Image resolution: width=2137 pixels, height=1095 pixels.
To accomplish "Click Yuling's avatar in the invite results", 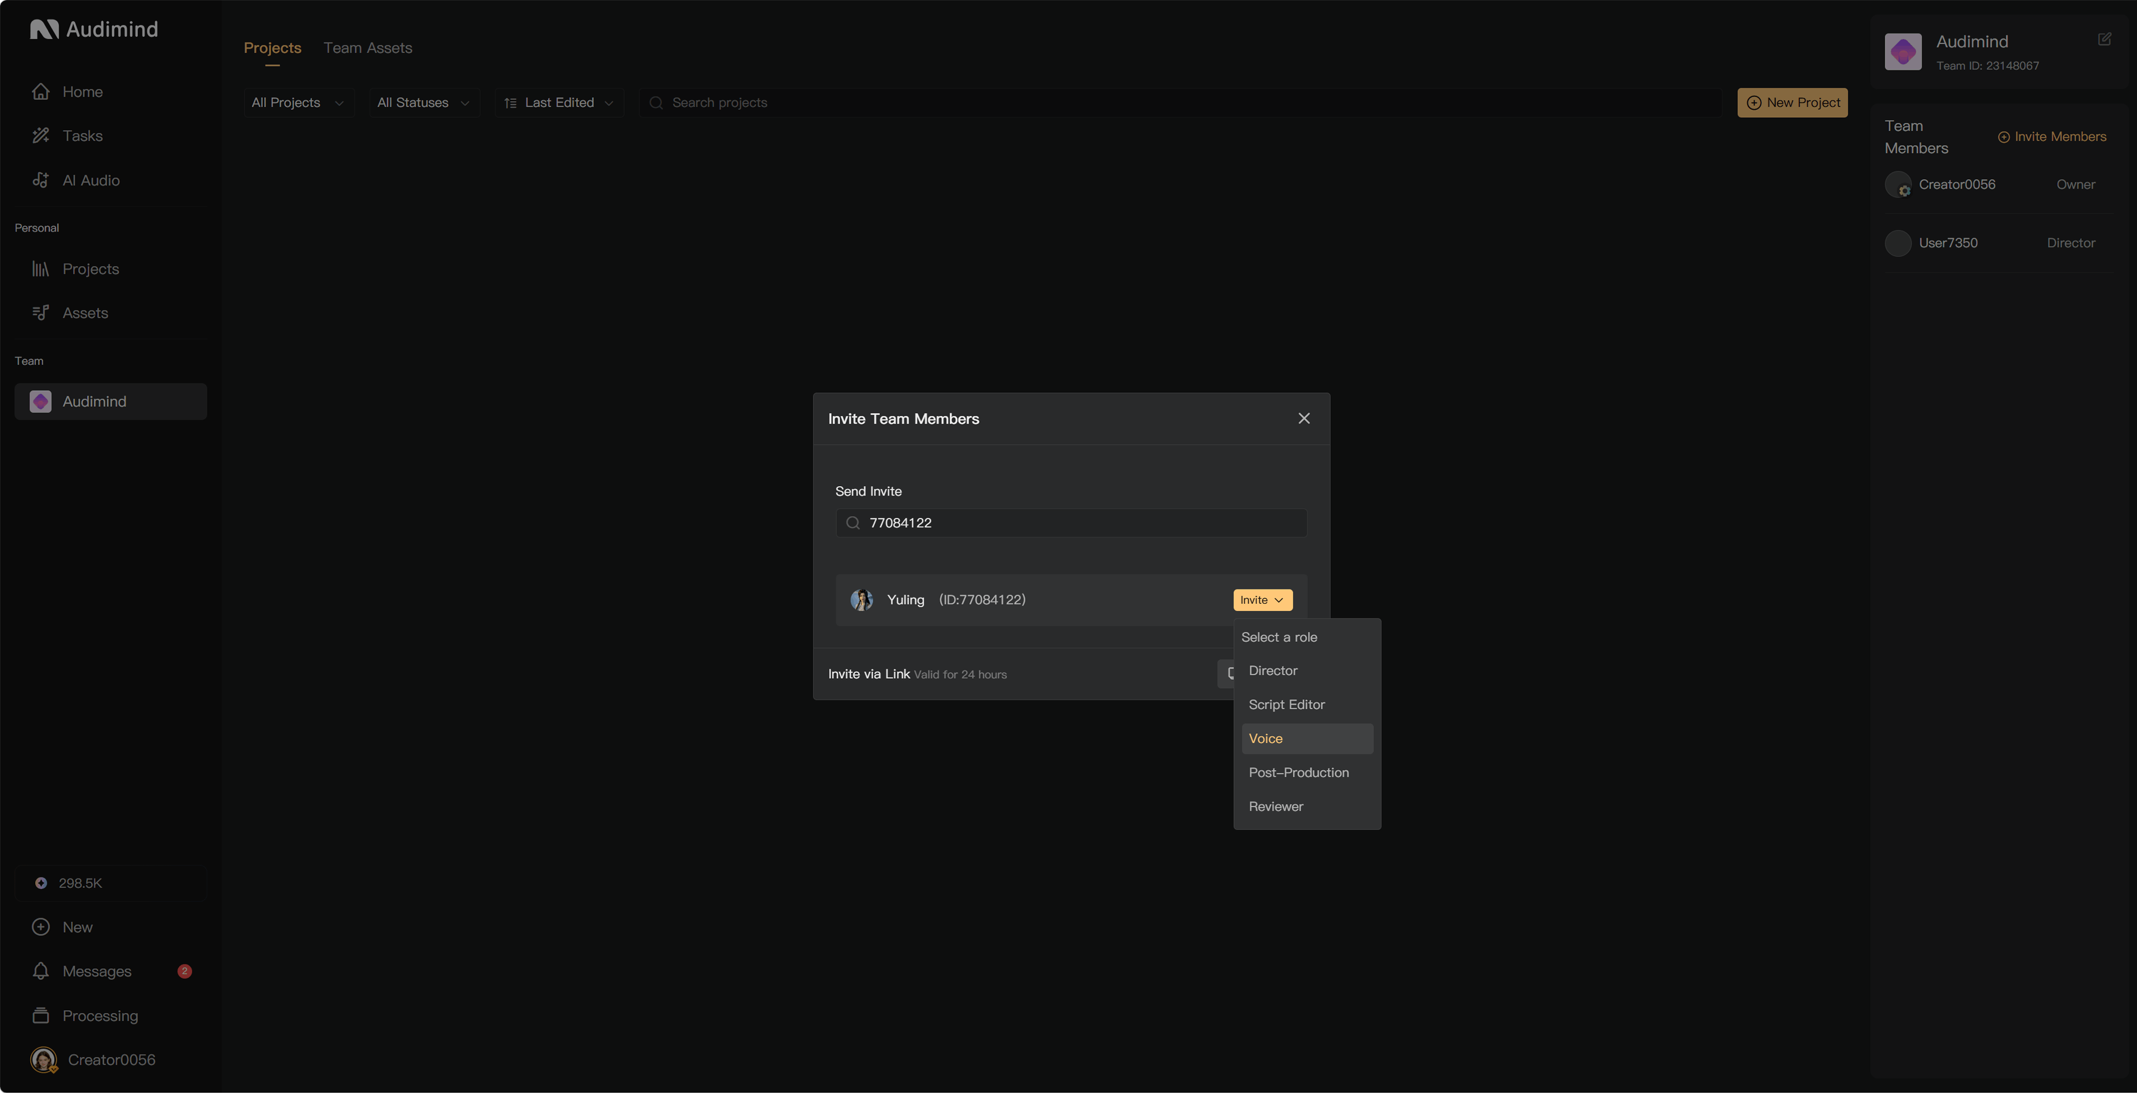I will click(862, 601).
